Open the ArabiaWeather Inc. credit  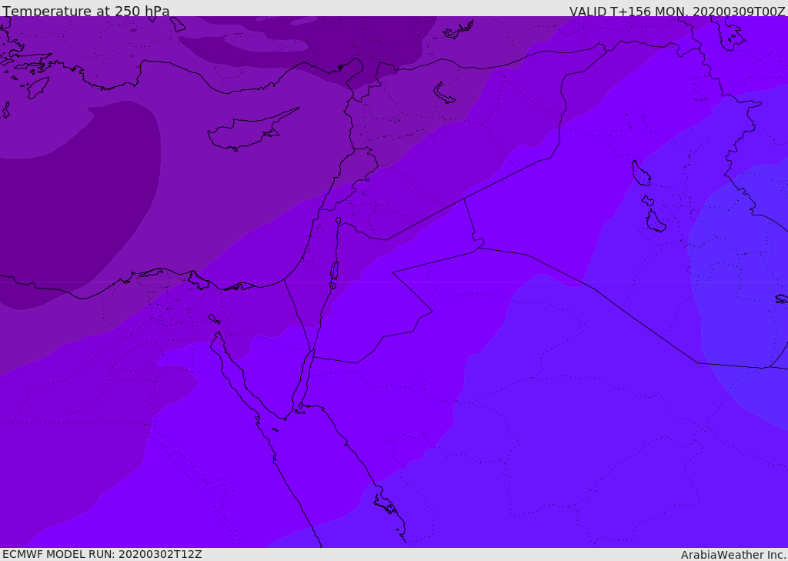(x=733, y=555)
